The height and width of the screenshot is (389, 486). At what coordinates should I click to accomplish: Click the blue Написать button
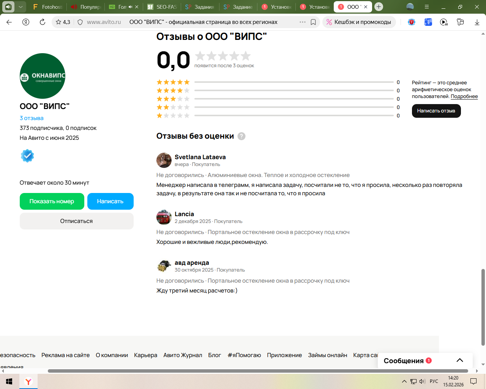pyautogui.click(x=110, y=201)
